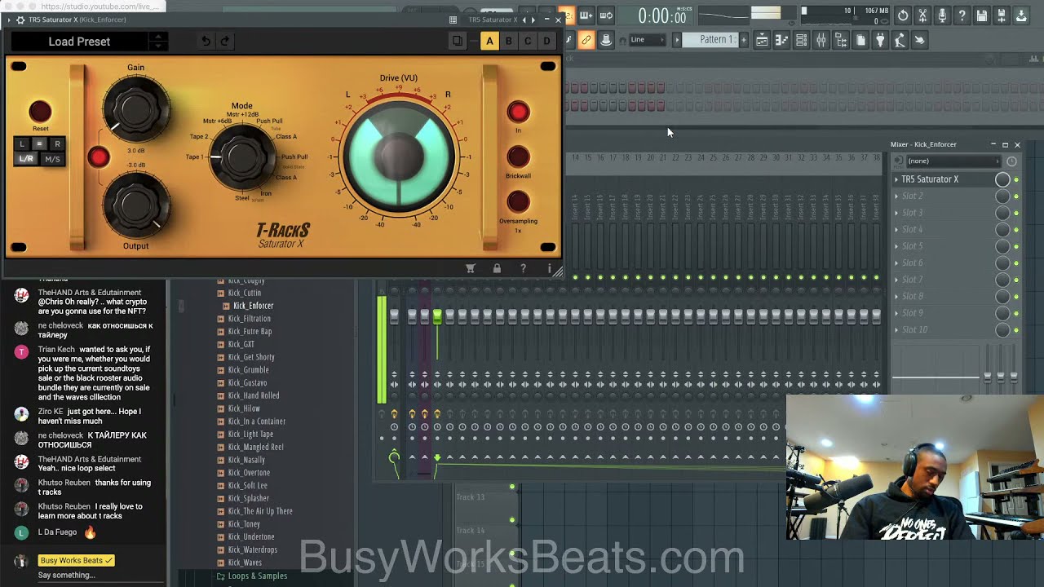
Task: Open shopping cart icon in plugin footer
Action: pos(471,268)
